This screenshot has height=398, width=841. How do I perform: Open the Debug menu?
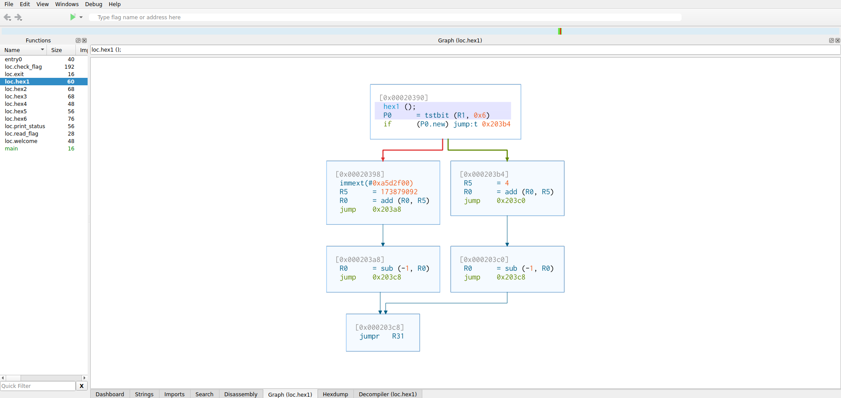tap(93, 4)
